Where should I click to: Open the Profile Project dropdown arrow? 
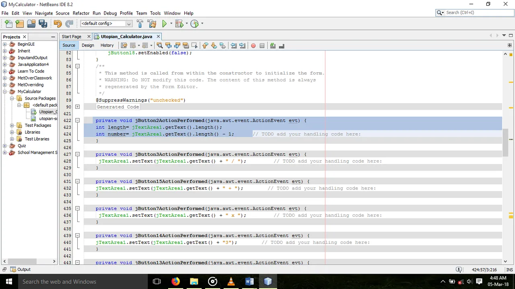pos(202,24)
